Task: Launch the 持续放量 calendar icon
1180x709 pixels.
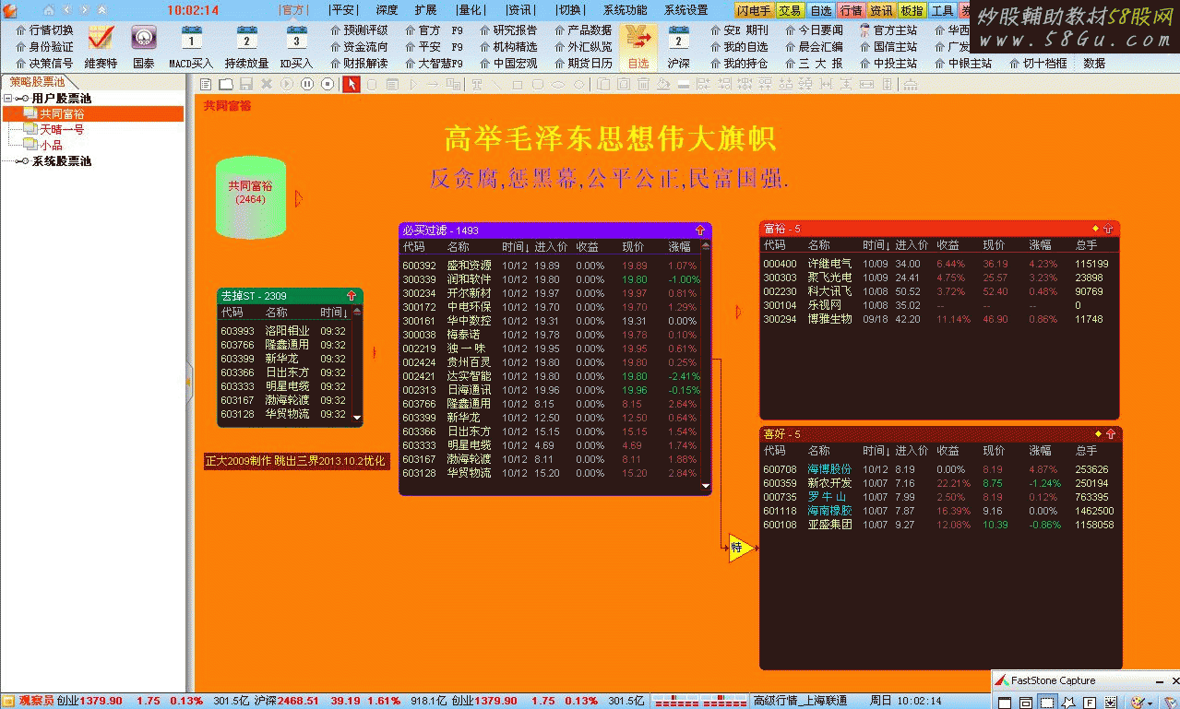Action: click(x=246, y=38)
